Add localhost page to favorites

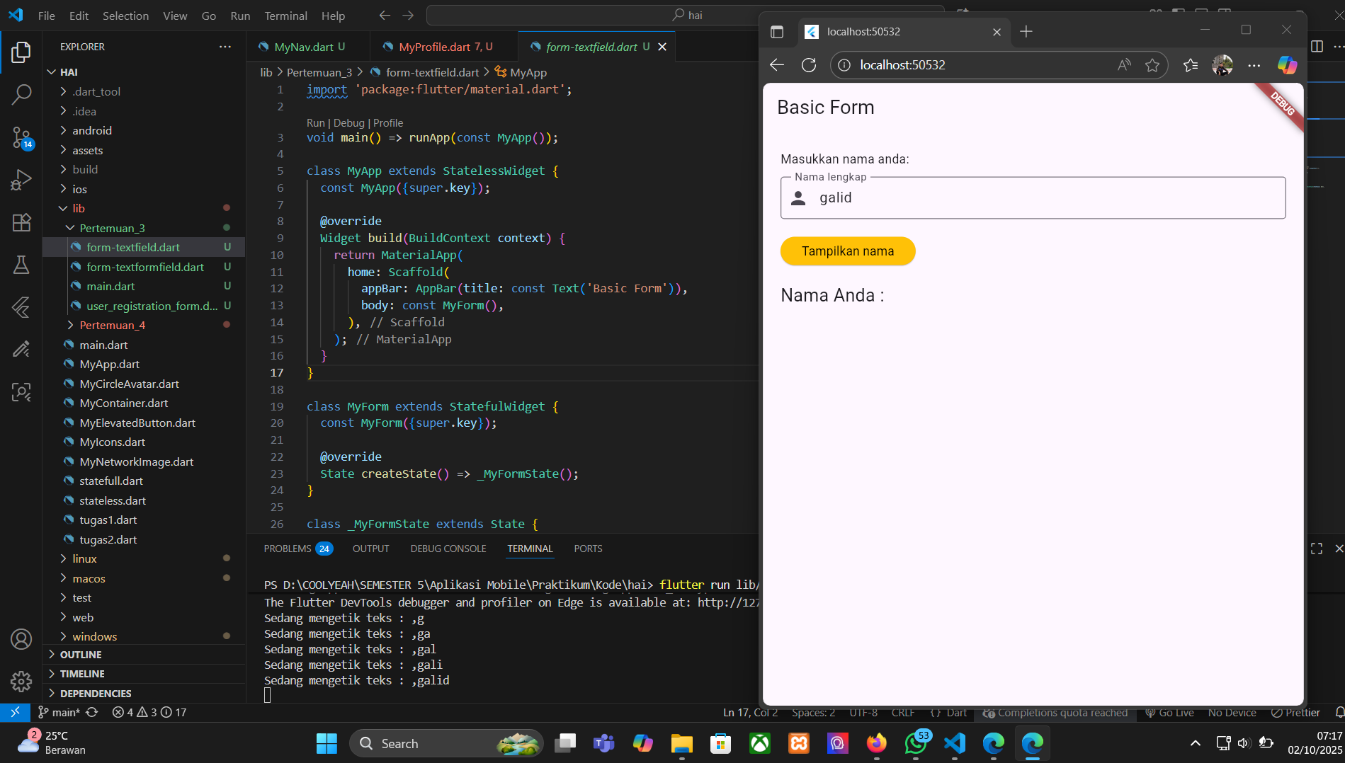[1152, 65]
